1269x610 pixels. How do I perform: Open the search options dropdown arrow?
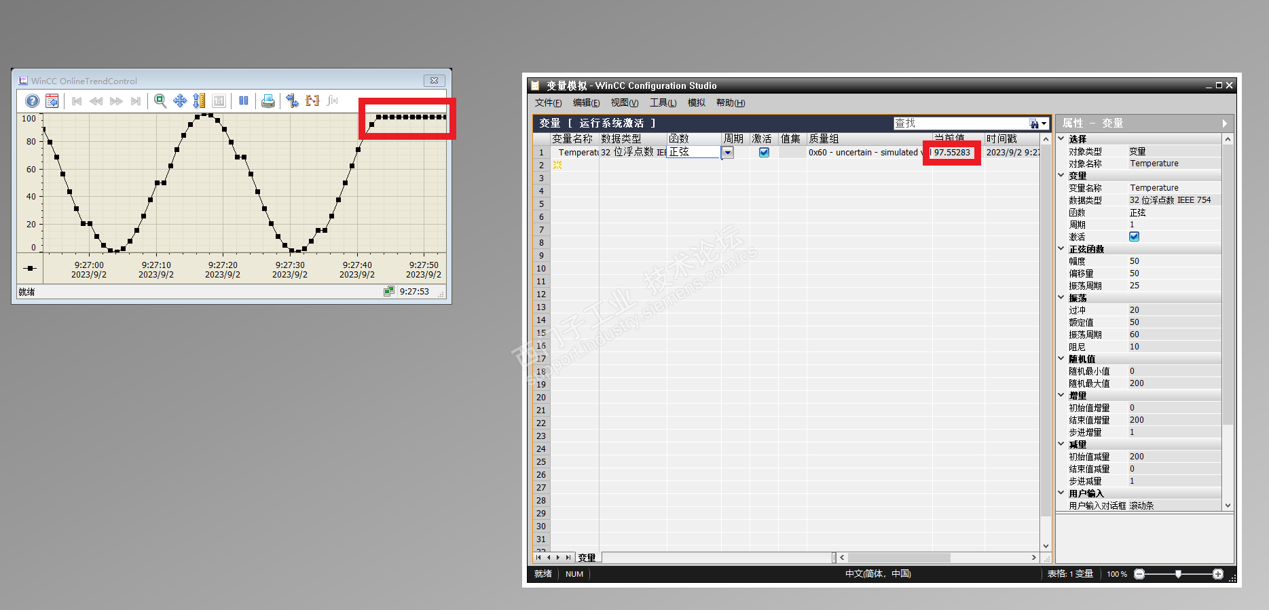(1044, 123)
